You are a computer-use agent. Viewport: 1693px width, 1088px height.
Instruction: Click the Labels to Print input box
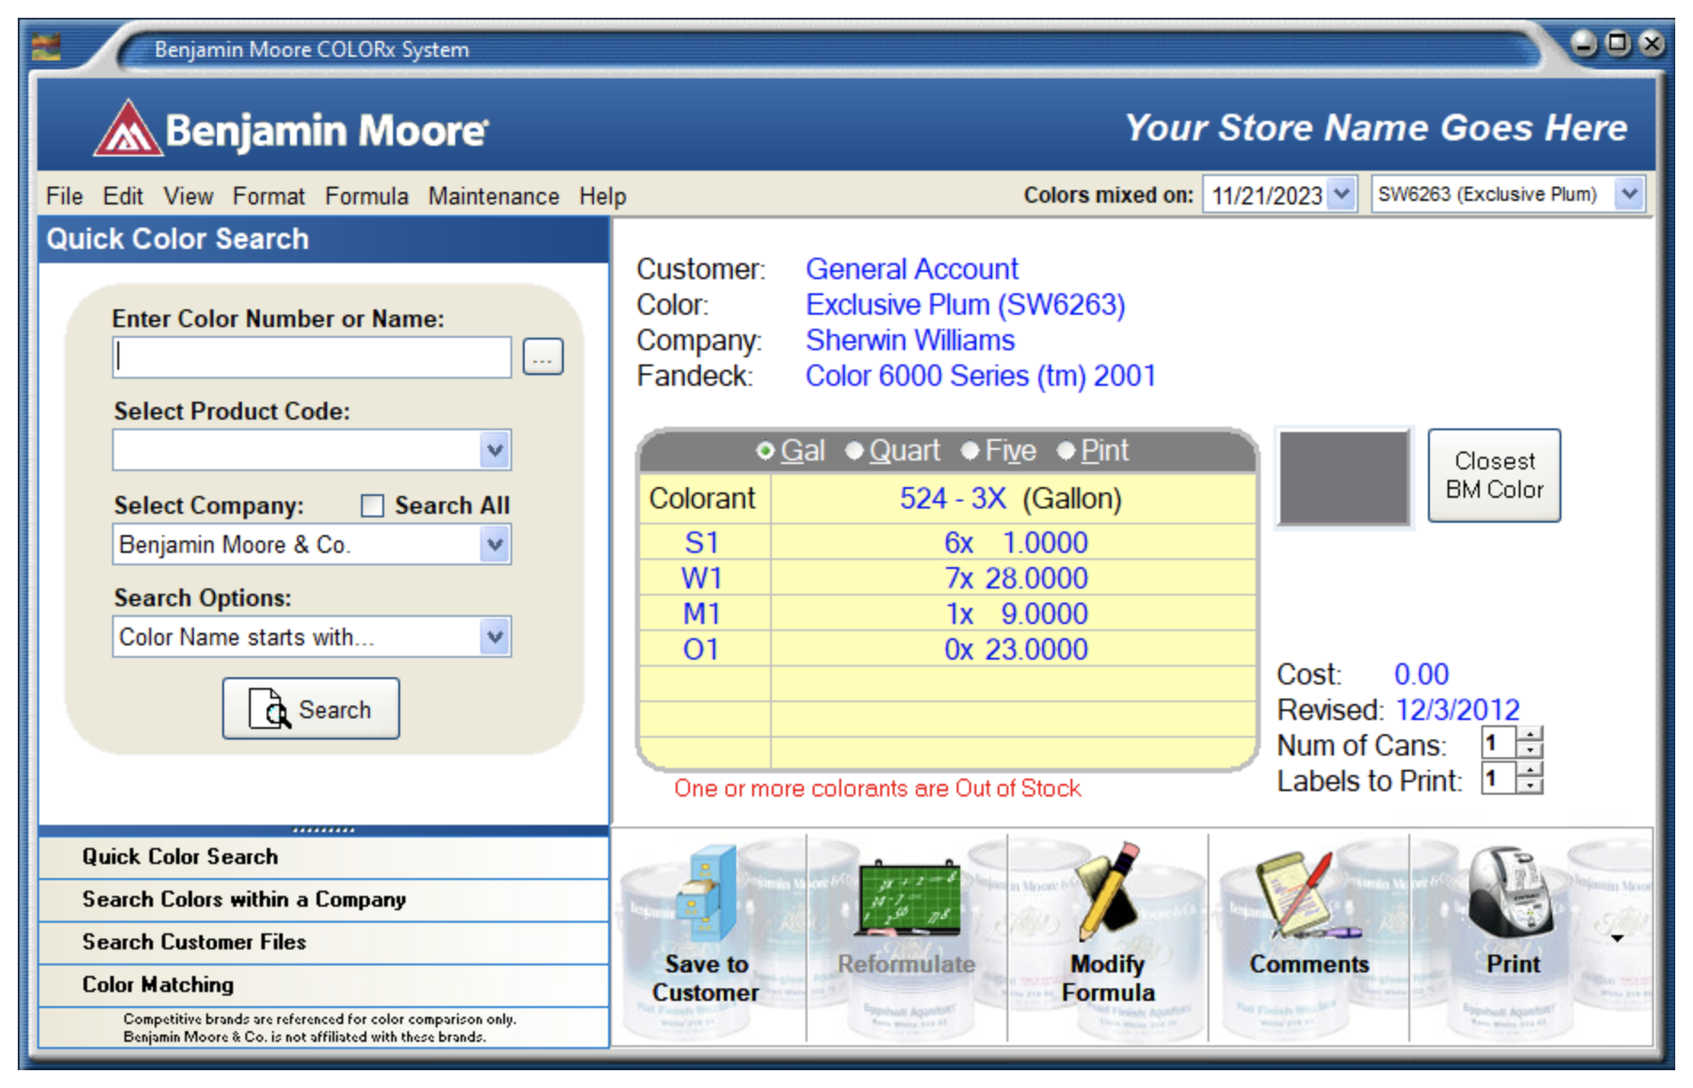click(1499, 779)
